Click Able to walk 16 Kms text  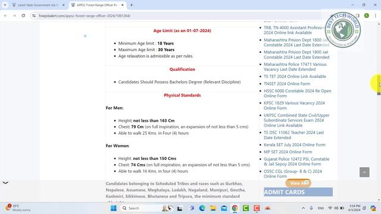153,171
